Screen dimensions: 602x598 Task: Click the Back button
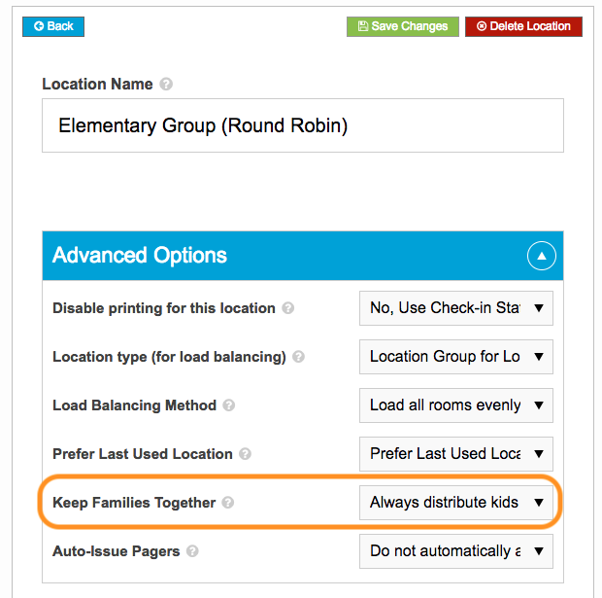(53, 26)
